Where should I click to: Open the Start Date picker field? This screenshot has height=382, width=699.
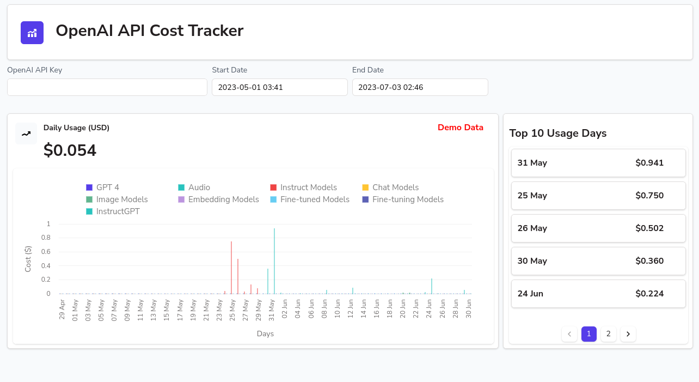[x=279, y=87]
